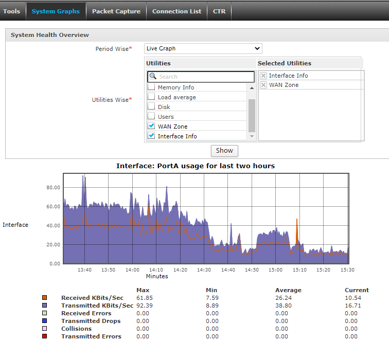Click the Transmitted Errors red legend swatch
Image resolution: width=389 pixels, height=341 pixels.
coord(45,336)
